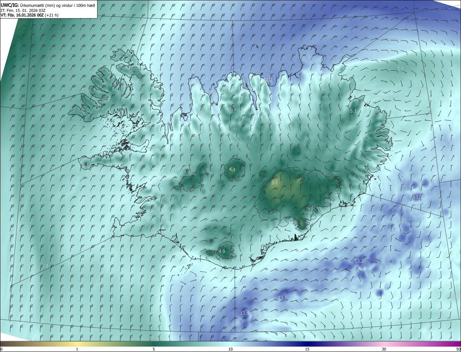This screenshot has height=352, width=461.
Task: Click the 7.3 value northeast of Iceland
Action: tap(400, 68)
